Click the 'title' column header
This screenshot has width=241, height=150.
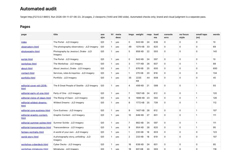click(x=56, y=34)
